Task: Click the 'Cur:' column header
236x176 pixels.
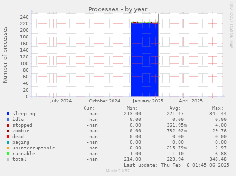Action: click(89, 108)
